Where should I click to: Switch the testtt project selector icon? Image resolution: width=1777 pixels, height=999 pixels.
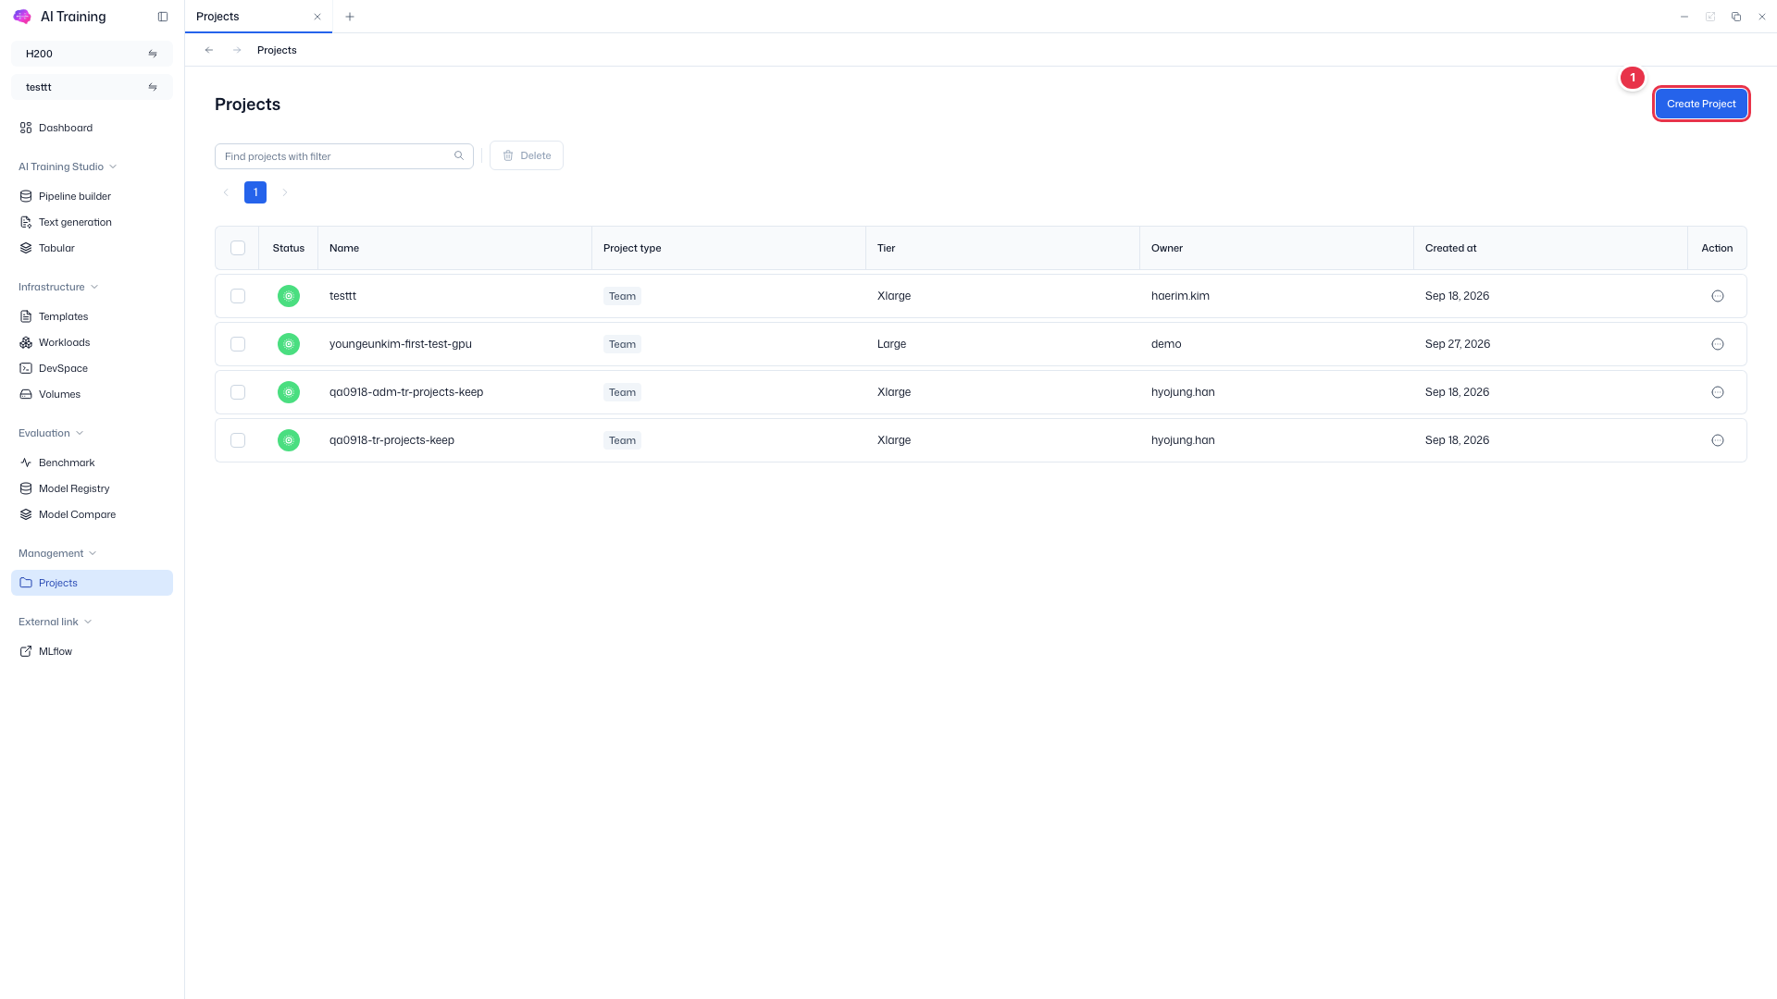click(153, 87)
